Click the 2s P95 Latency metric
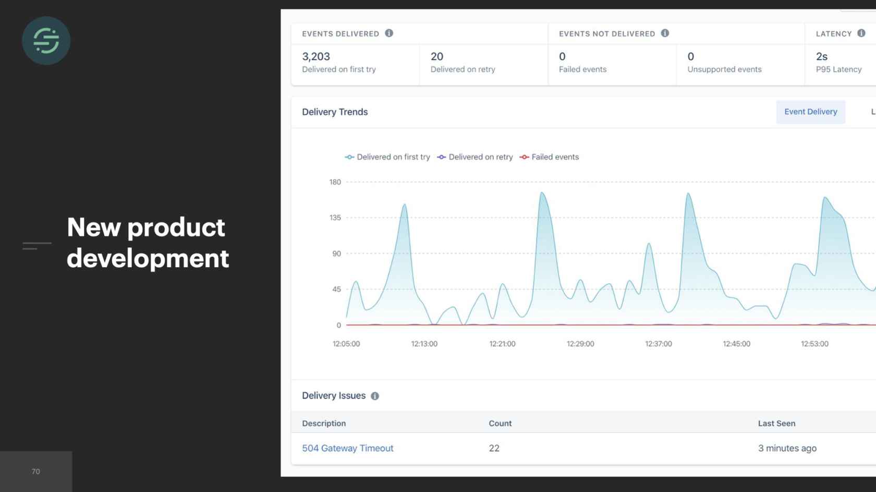The image size is (876, 492). coord(838,62)
